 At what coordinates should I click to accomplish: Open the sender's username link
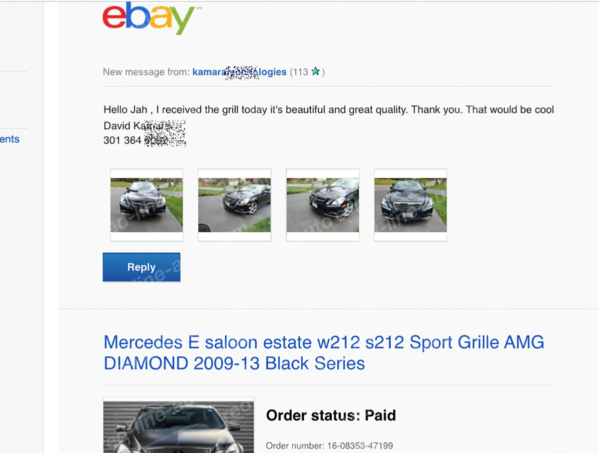[x=239, y=72]
